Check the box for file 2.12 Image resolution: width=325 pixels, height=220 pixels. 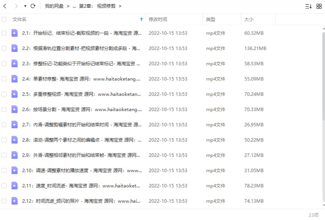tap(4, 201)
